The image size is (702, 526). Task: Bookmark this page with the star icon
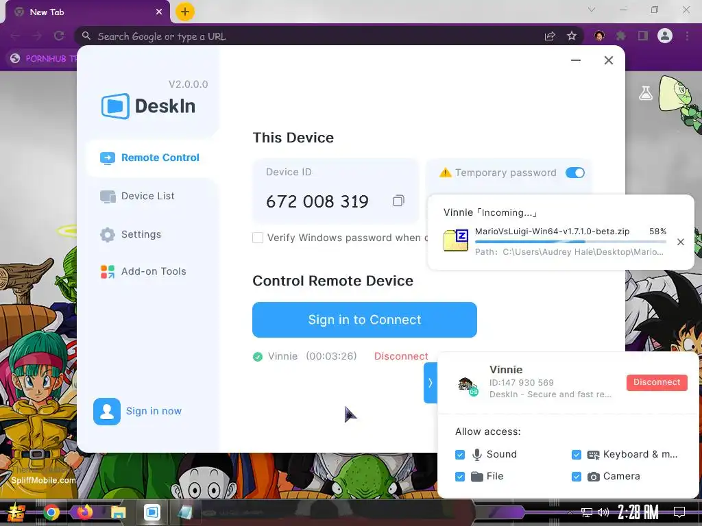(571, 36)
